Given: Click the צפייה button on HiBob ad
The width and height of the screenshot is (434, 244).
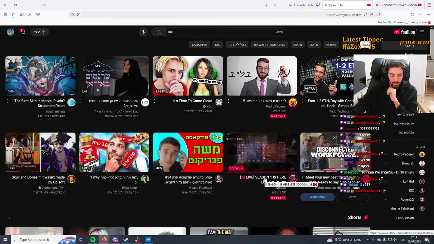Looking at the screenshot, I should (352, 197).
